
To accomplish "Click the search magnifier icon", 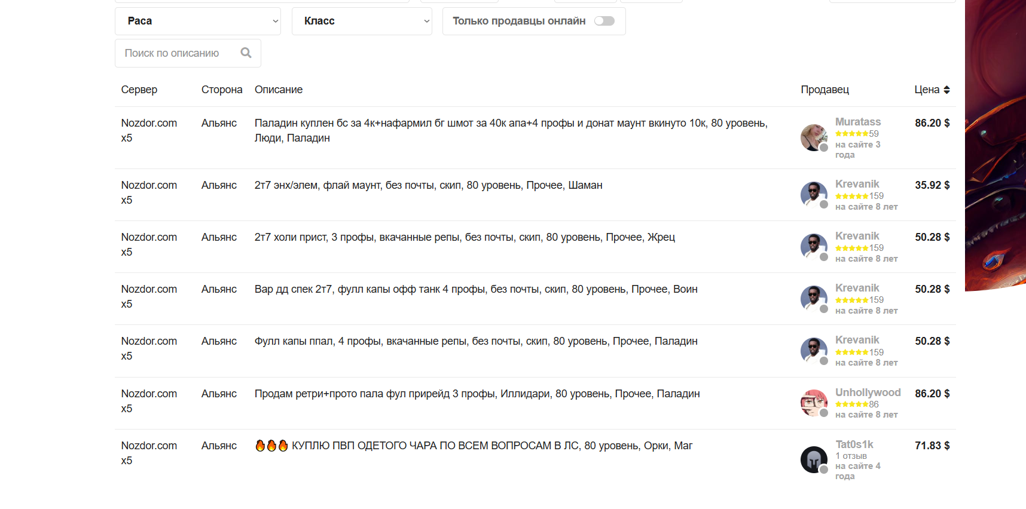I will [x=246, y=53].
